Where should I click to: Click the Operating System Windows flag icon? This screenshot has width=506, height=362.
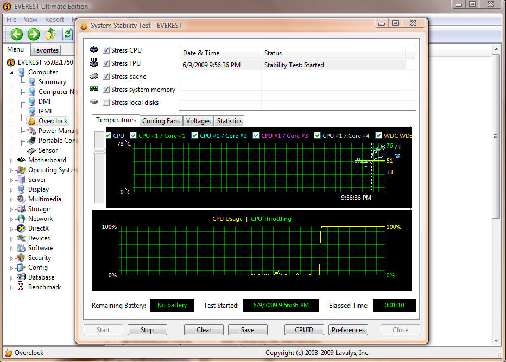21,170
